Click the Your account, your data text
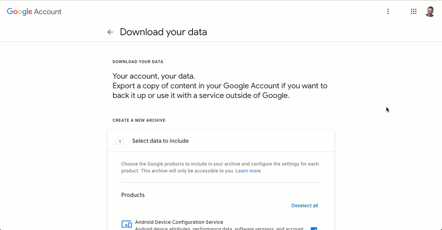Screen dimensions: 442x230 (x=154, y=76)
